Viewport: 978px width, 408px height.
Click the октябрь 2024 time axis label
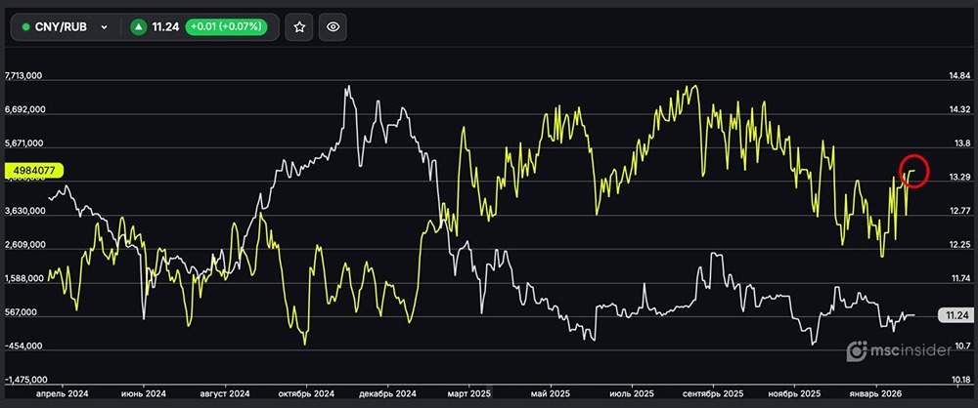coord(307,394)
